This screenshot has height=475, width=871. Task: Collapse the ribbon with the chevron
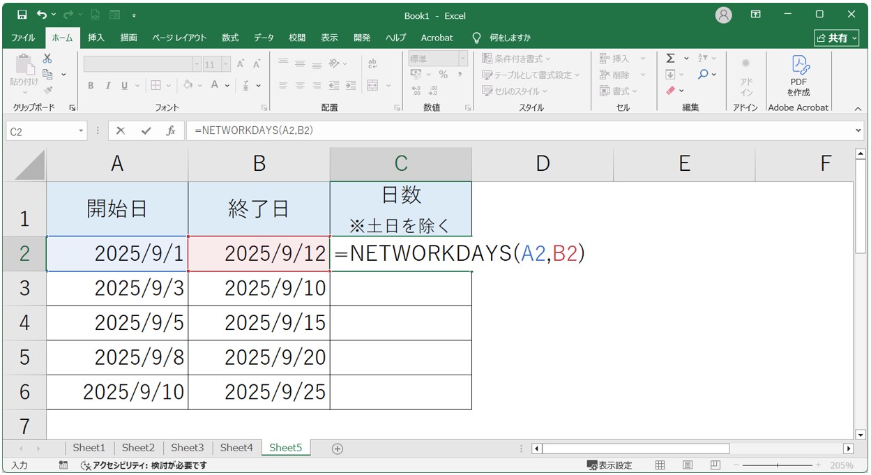(858, 109)
